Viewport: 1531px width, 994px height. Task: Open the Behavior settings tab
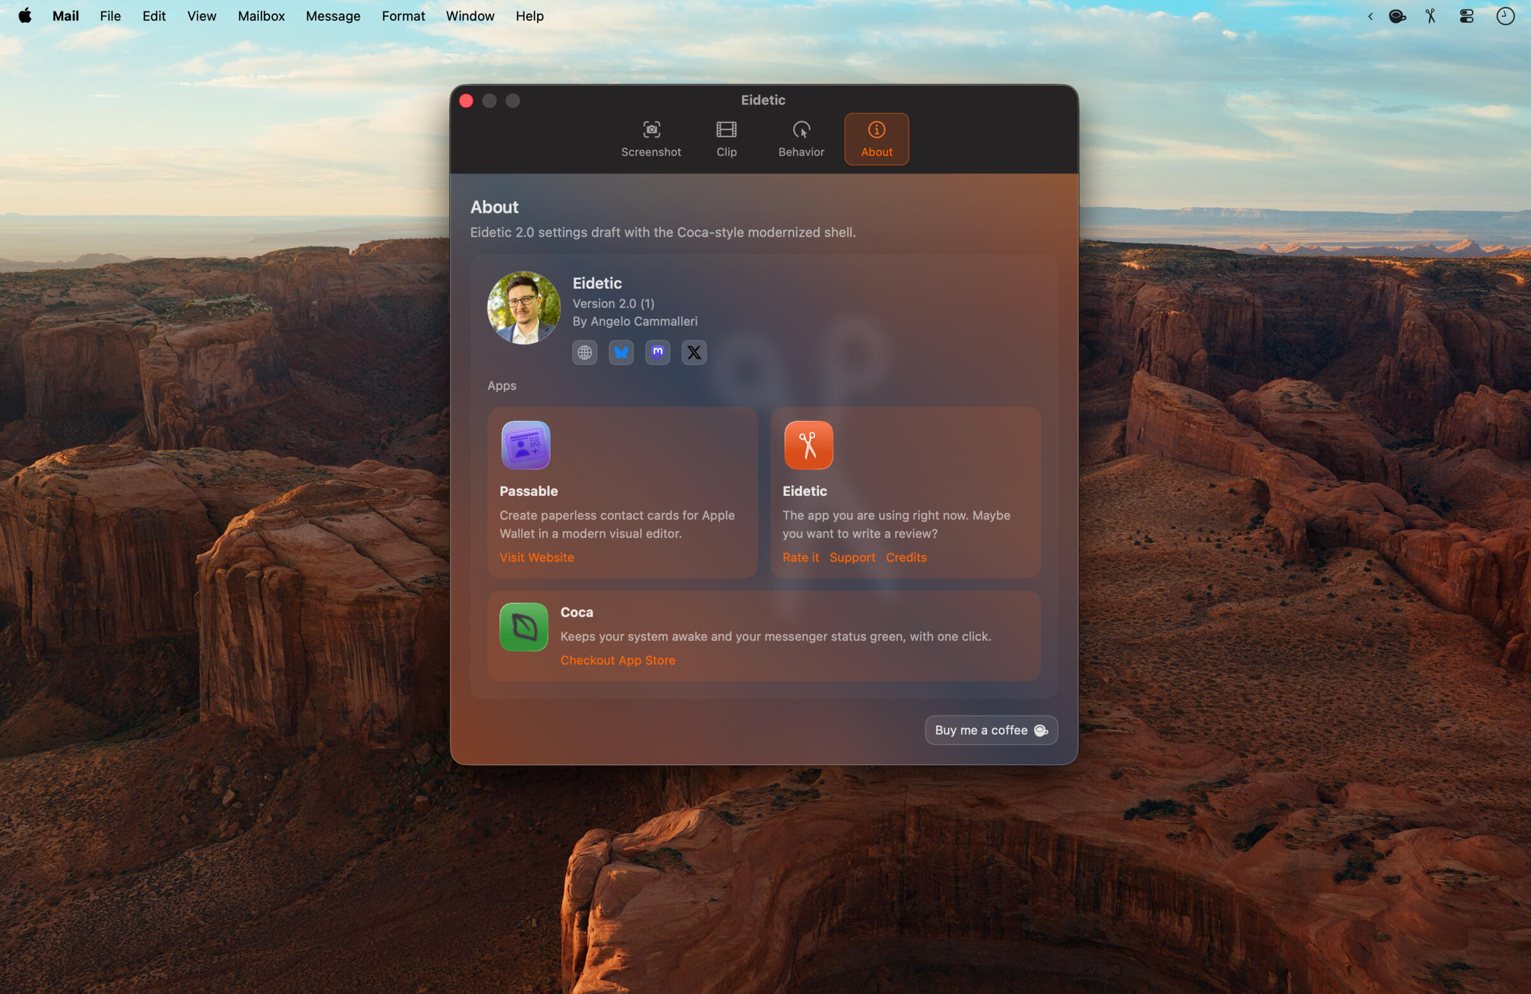(801, 139)
